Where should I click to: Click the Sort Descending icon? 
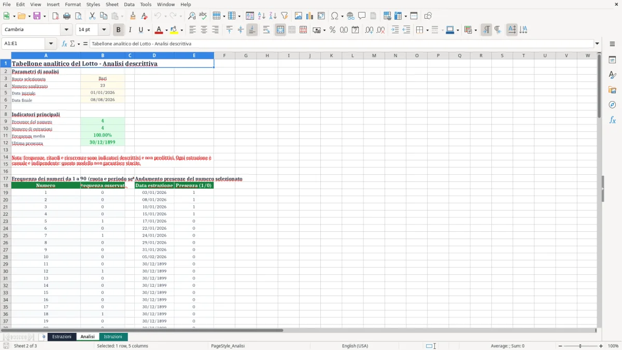[x=273, y=16]
